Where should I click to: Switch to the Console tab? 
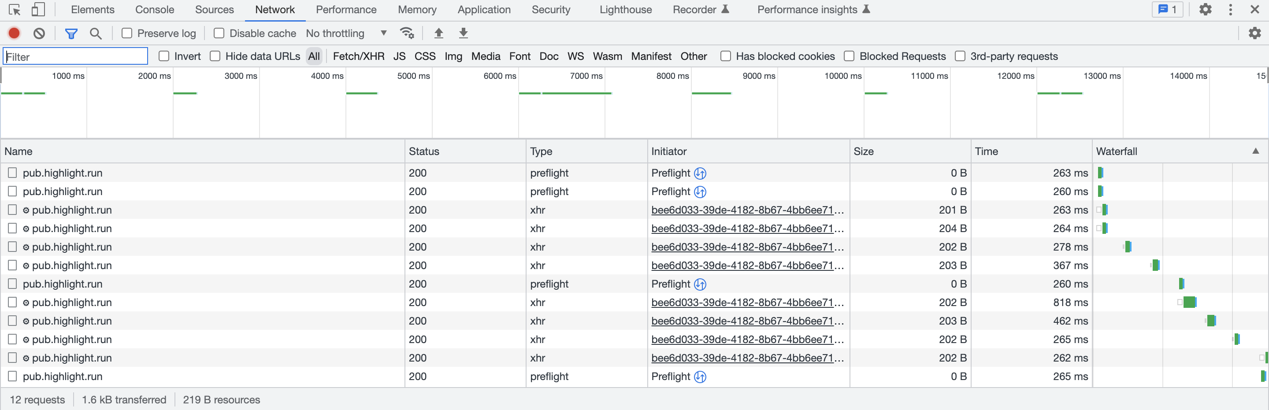(x=154, y=9)
